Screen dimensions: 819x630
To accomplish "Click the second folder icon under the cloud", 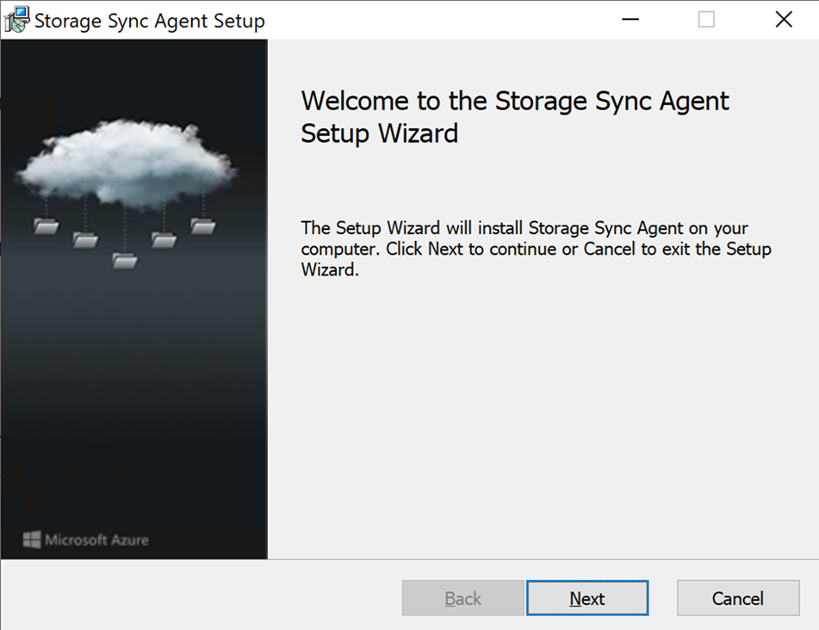I will 86,242.
